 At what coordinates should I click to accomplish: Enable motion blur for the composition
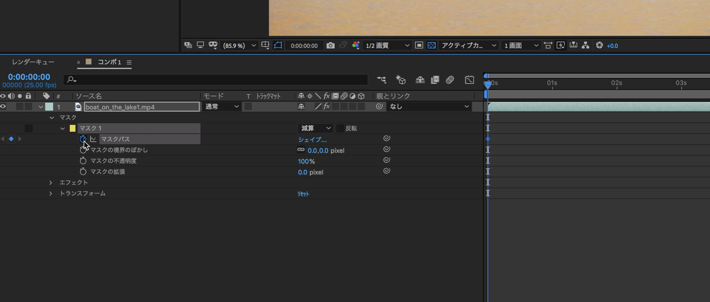click(x=449, y=80)
